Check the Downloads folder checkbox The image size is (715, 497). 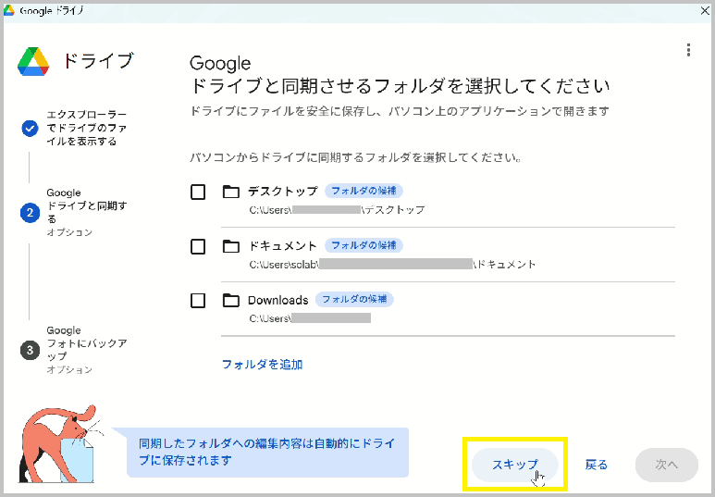[198, 301]
